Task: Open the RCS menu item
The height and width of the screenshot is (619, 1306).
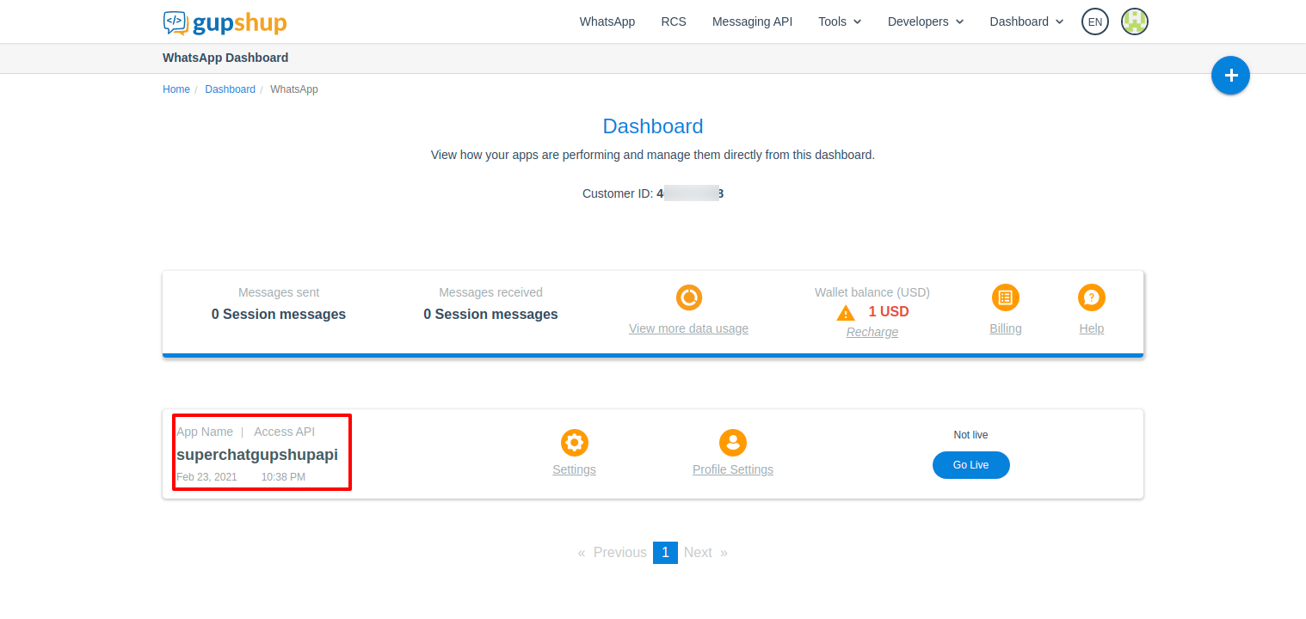Action: tap(674, 21)
